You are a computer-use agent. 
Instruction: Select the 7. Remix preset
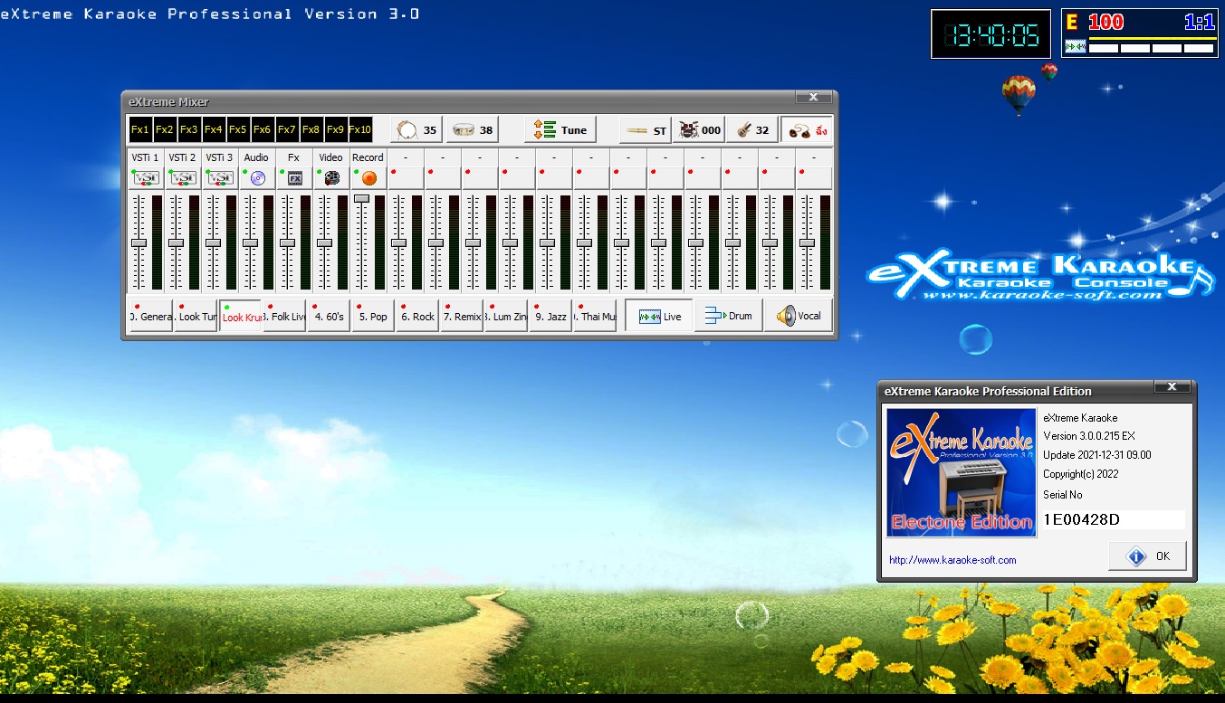pos(463,316)
